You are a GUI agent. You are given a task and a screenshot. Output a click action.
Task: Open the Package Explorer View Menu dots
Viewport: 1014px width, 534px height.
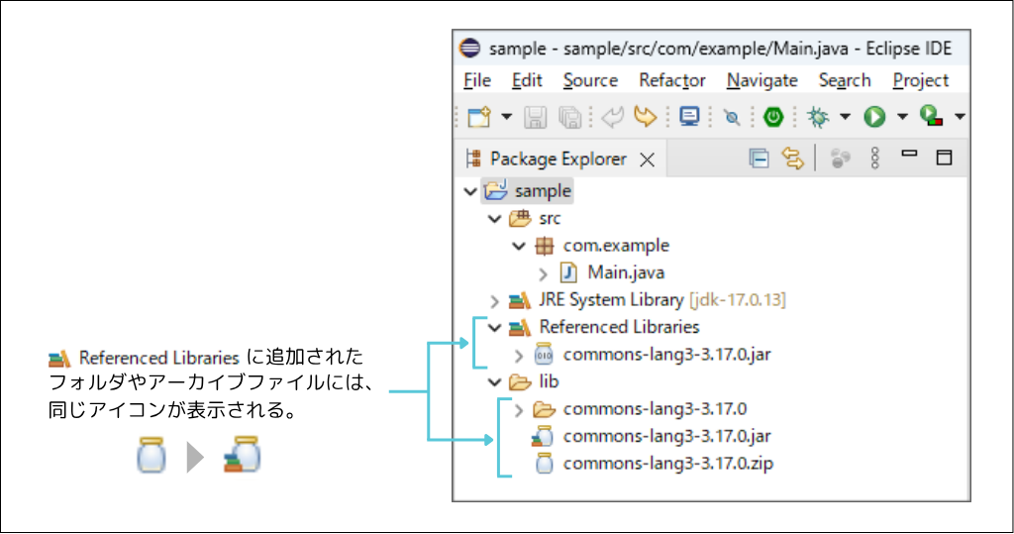tap(875, 158)
